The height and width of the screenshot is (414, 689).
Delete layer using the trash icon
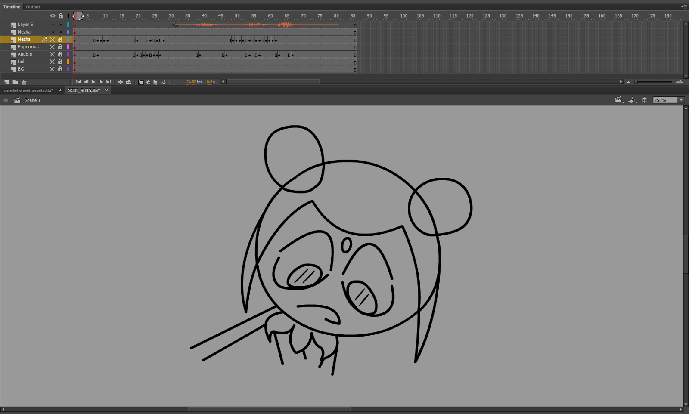[x=24, y=82]
